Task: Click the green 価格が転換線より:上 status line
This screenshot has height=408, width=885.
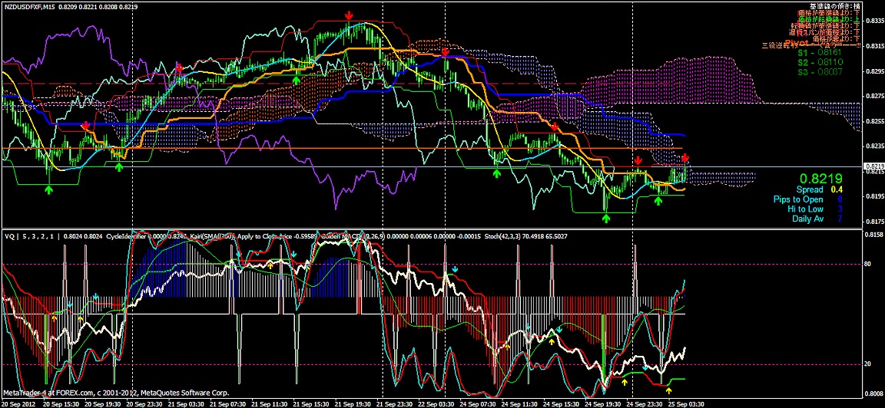Action: pyautogui.click(x=829, y=18)
